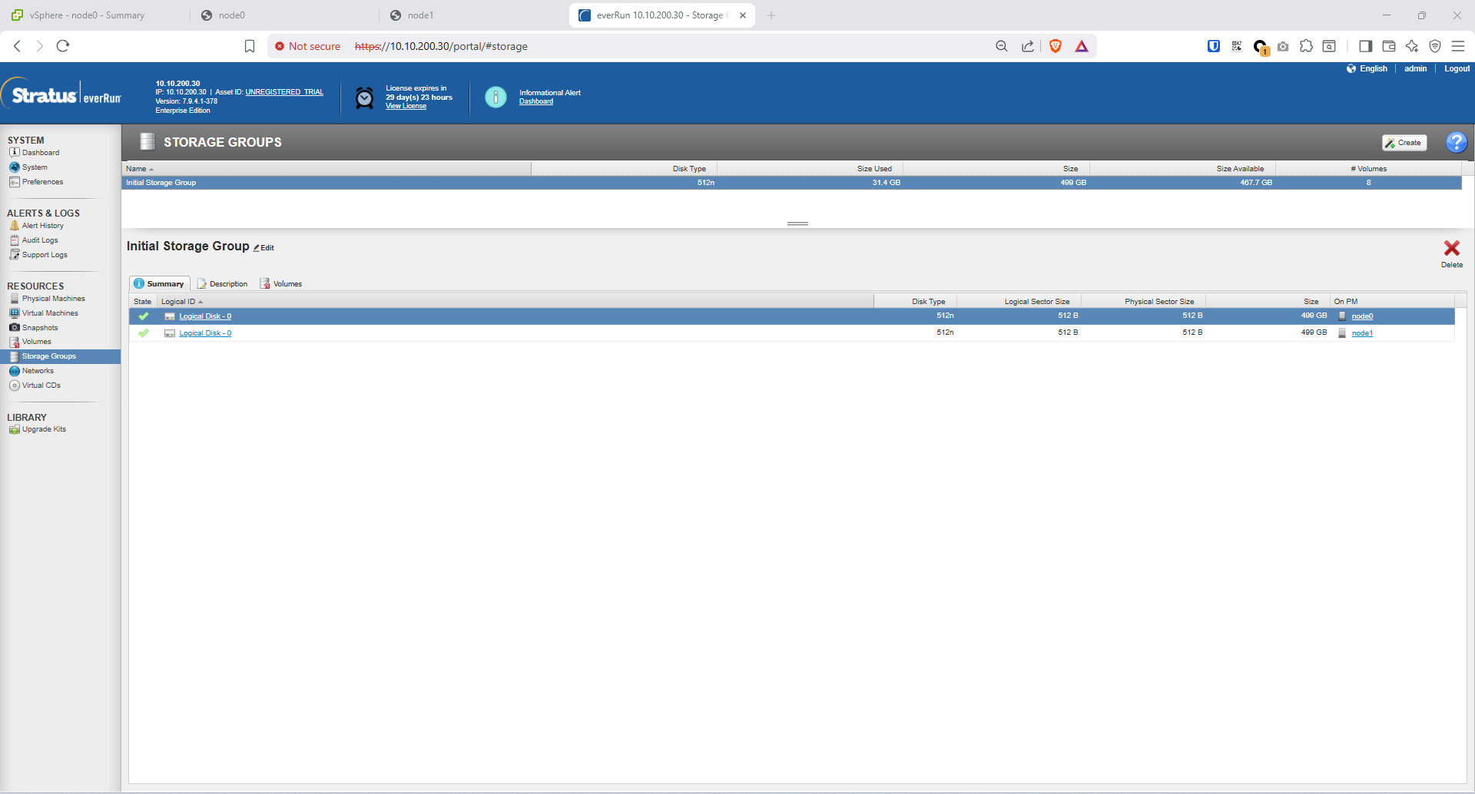Reload the everRun portal page
Viewport: 1475px width, 794px height.
pos(63,46)
